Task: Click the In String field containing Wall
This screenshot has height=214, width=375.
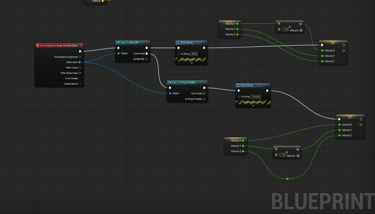Action: click(x=194, y=54)
